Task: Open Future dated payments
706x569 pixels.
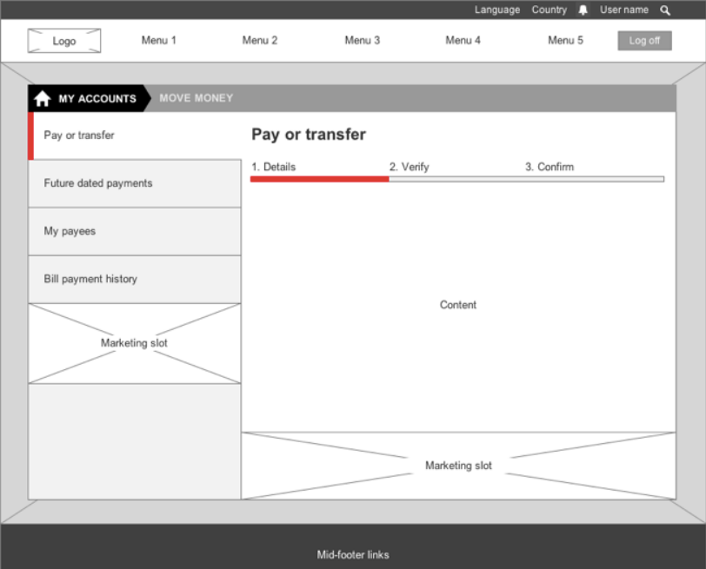Action: [134, 183]
